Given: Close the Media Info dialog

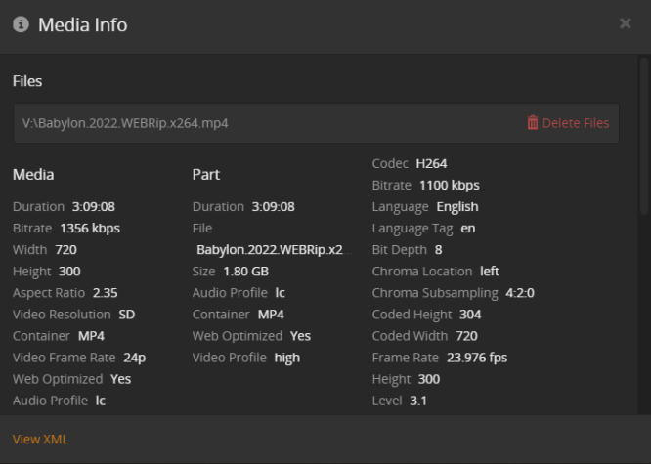Looking at the screenshot, I should click(x=626, y=23).
